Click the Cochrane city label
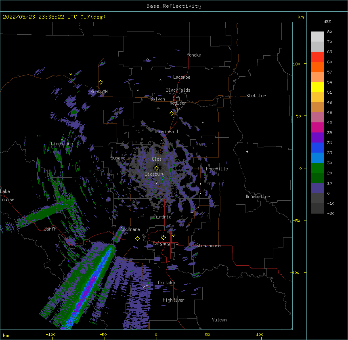Viewport: 348px width, 340px height. click(130, 229)
